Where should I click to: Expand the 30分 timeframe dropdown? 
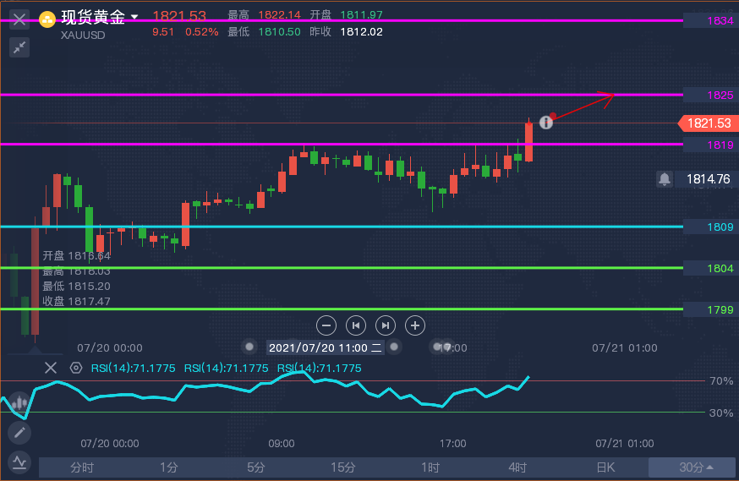694,467
